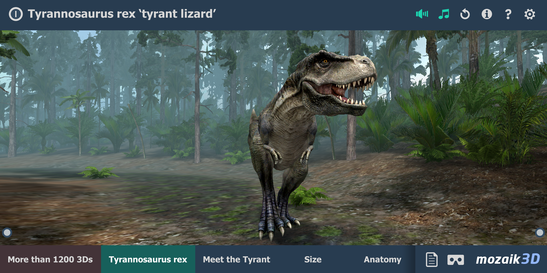Screen dimensions: 547x273
Task: Click the left circular handle
Action: click(7, 233)
